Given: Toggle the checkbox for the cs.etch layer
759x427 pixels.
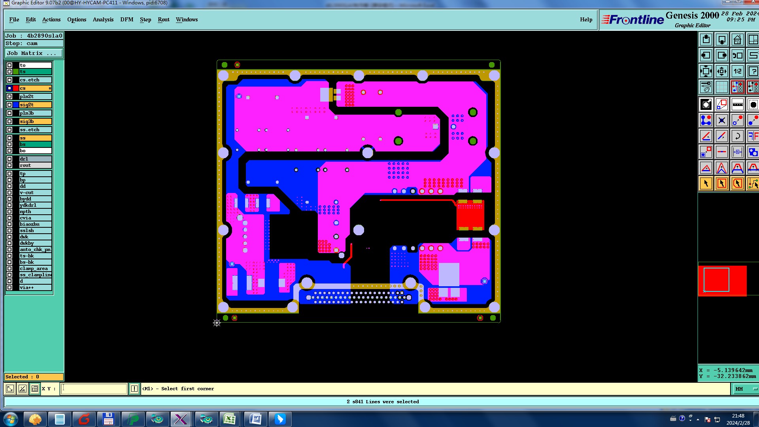Looking at the screenshot, I should (x=9, y=80).
